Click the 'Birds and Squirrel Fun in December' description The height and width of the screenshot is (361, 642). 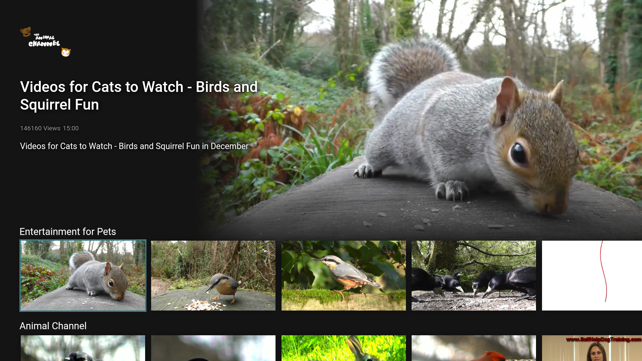pos(134,146)
